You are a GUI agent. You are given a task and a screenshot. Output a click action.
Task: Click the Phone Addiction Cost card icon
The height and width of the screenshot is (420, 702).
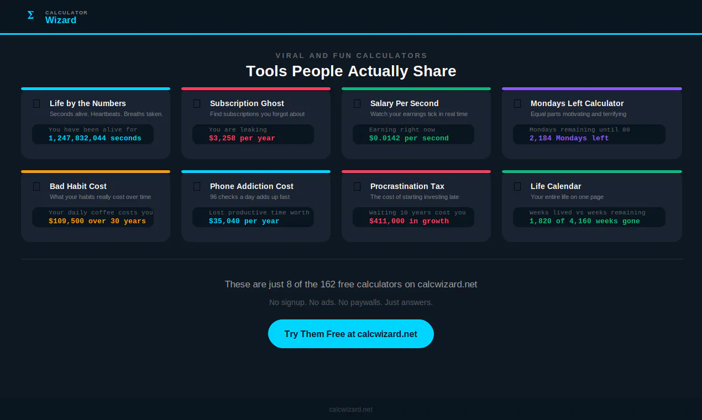[x=197, y=186]
